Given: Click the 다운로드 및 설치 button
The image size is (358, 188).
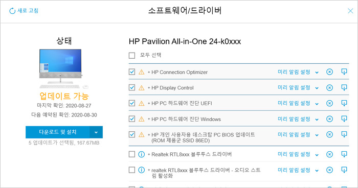Looking at the screenshot, I should (57, 132).
